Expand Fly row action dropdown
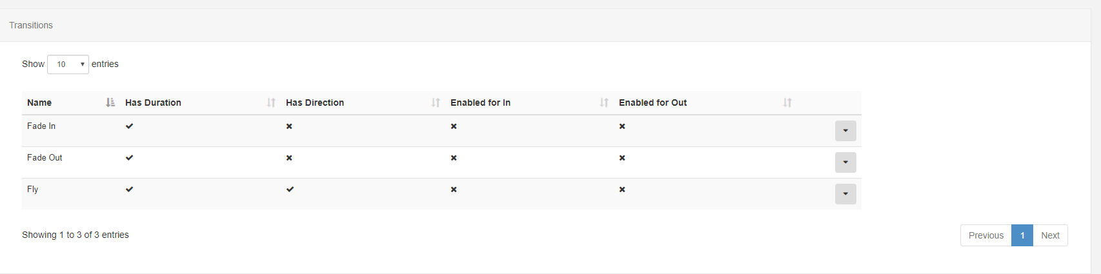 point(845,194)
